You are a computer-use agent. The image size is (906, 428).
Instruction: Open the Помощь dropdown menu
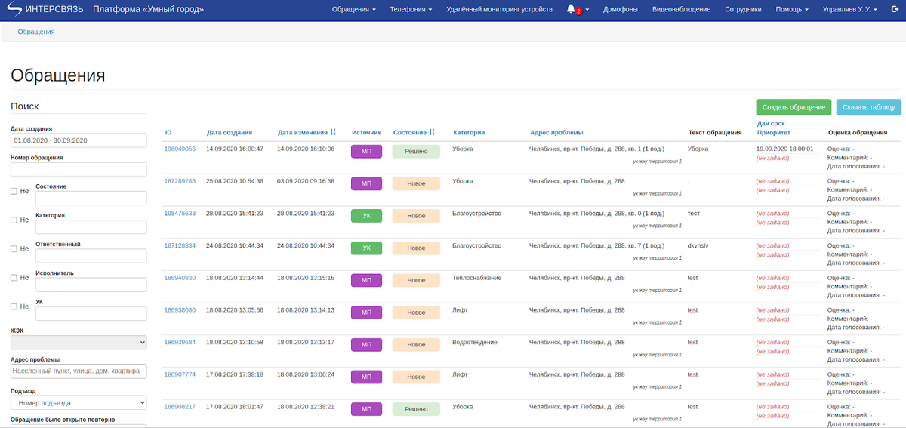tap(793, 10)
